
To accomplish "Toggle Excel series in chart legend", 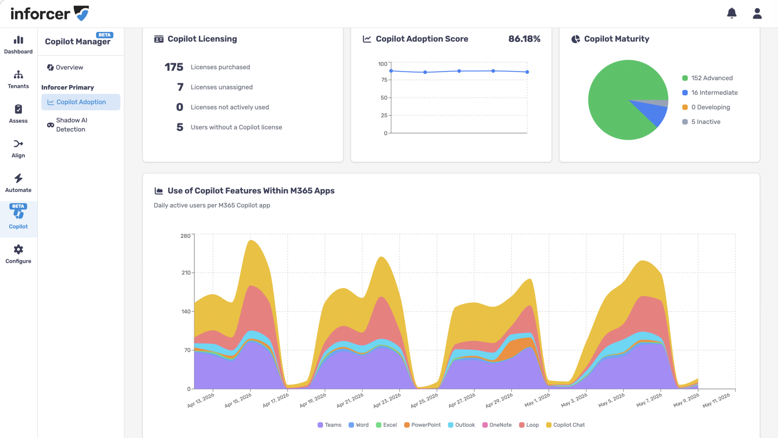I will click(386, 425).
